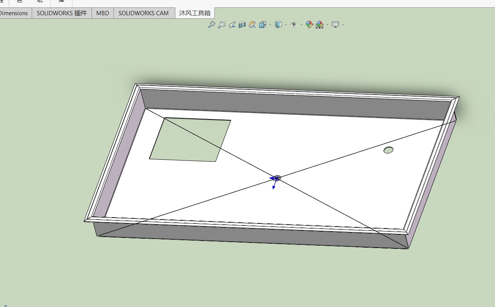Select Zoom to Area tool
495x307 pixels.
(221, 25)
